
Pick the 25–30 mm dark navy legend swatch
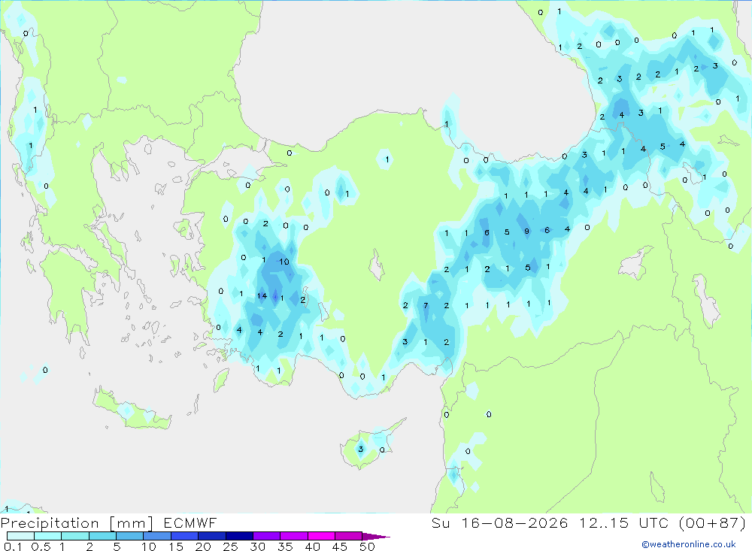[239, 536]
